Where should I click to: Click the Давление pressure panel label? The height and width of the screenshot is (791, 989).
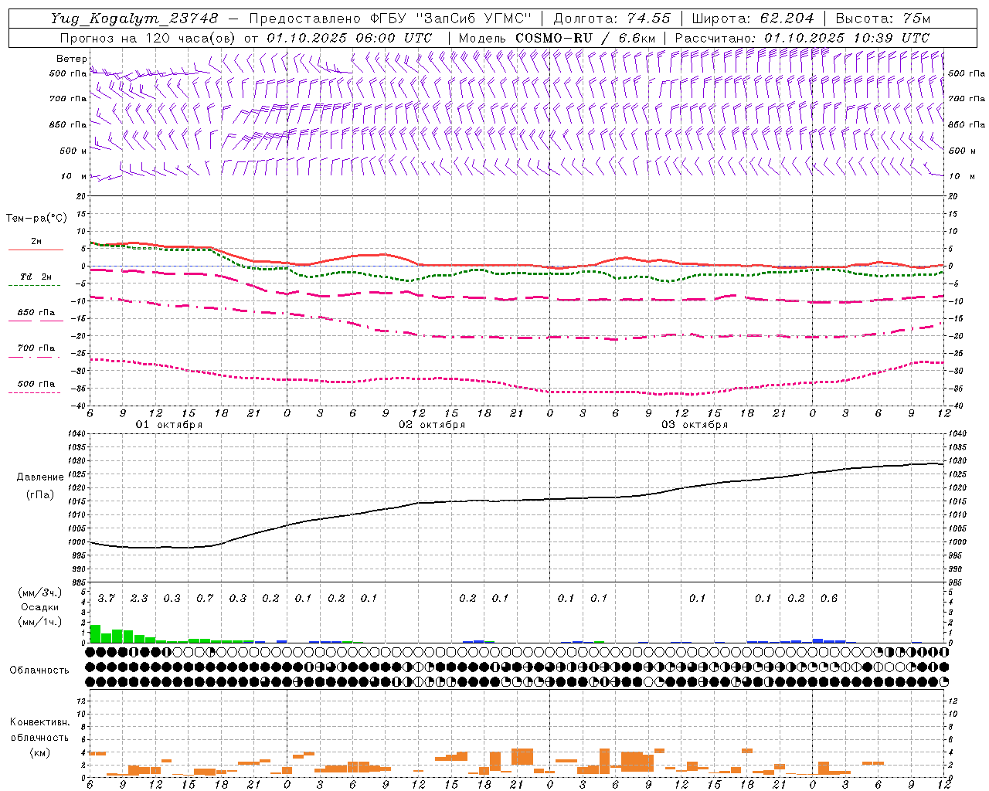coord(40,477)
